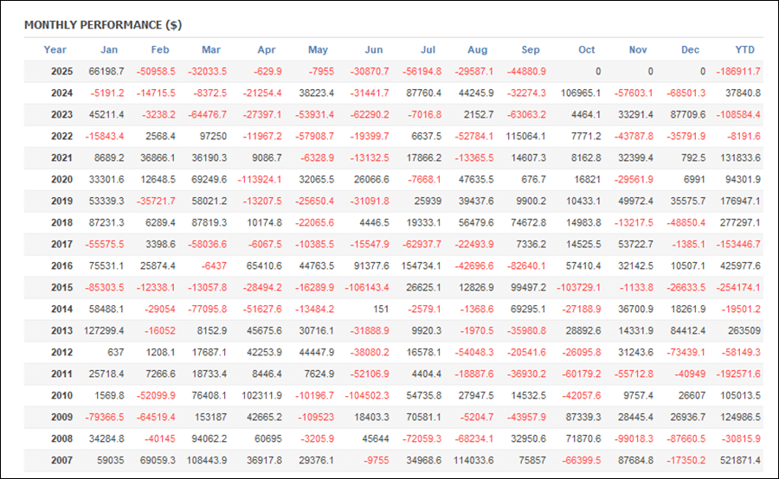Click the 2025 YTD value -186911.7
The height and width of the screenshot is (479, 779).
pos(740,72)
